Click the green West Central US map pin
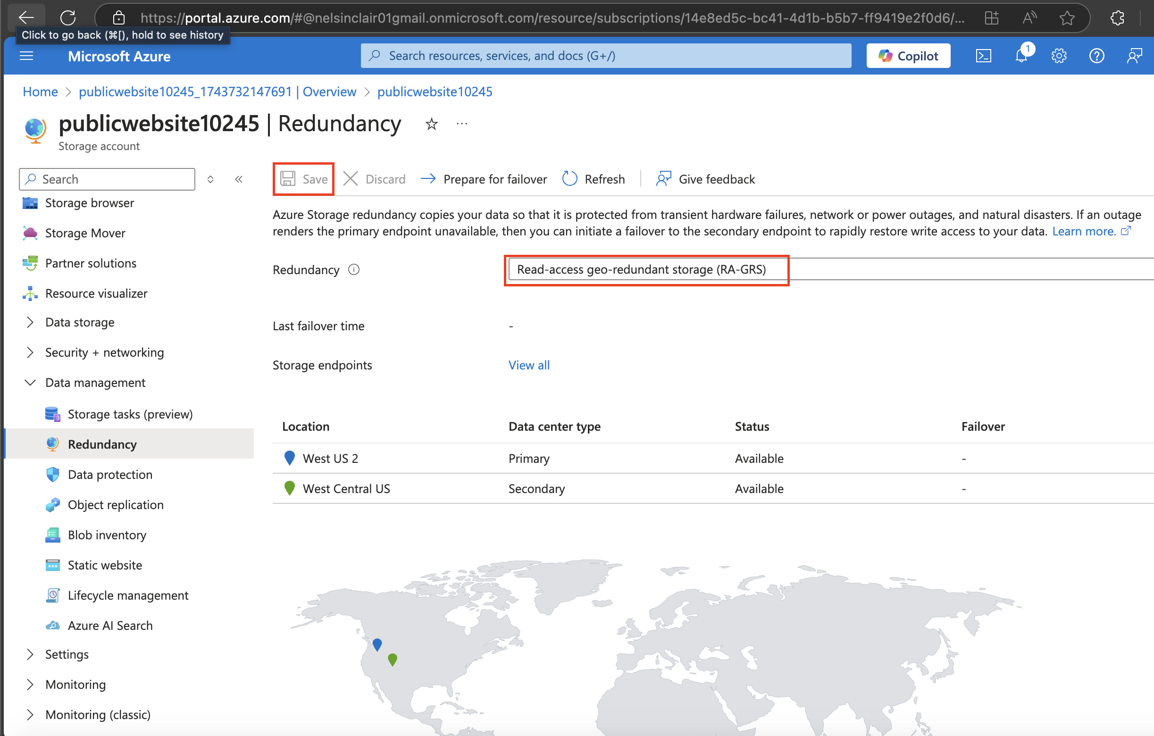The image size is (1154, 736). (393, 660)
